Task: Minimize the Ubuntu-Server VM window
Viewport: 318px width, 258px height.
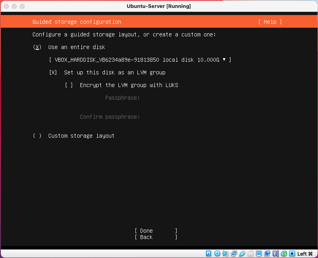Action: point(14,6)
